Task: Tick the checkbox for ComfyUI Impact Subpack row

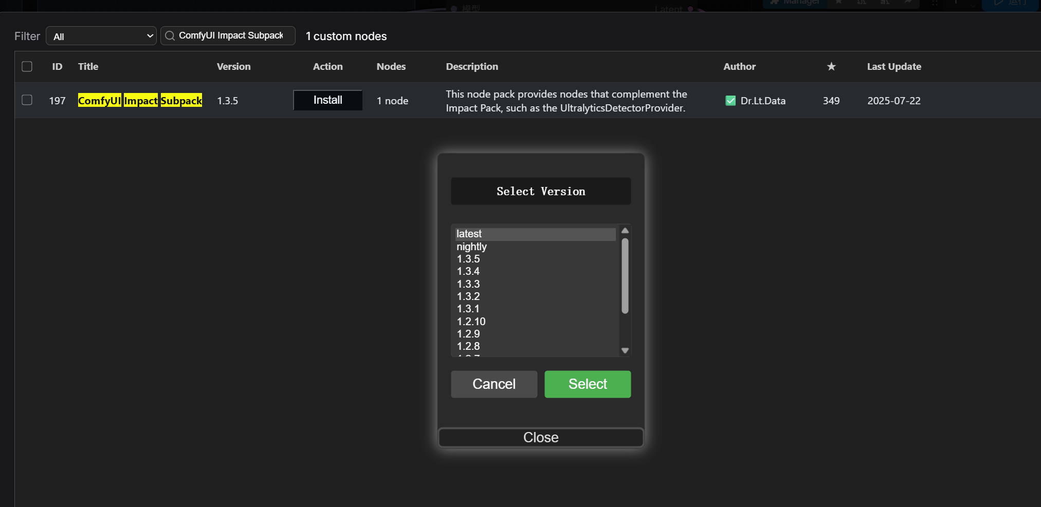Action: (x=27, y=100)
